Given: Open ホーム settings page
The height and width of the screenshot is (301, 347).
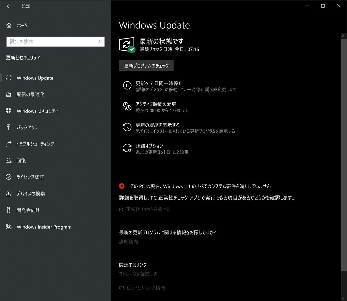Looking at the screenshot, I should pyautogui.click(x=22, y=25).
